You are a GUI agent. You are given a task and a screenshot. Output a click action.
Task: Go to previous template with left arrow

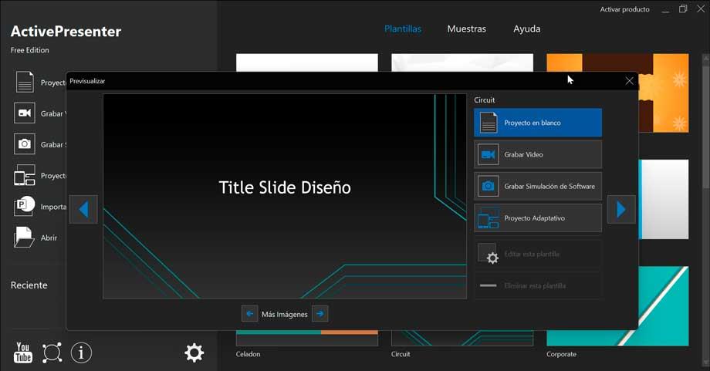[83, 209]
